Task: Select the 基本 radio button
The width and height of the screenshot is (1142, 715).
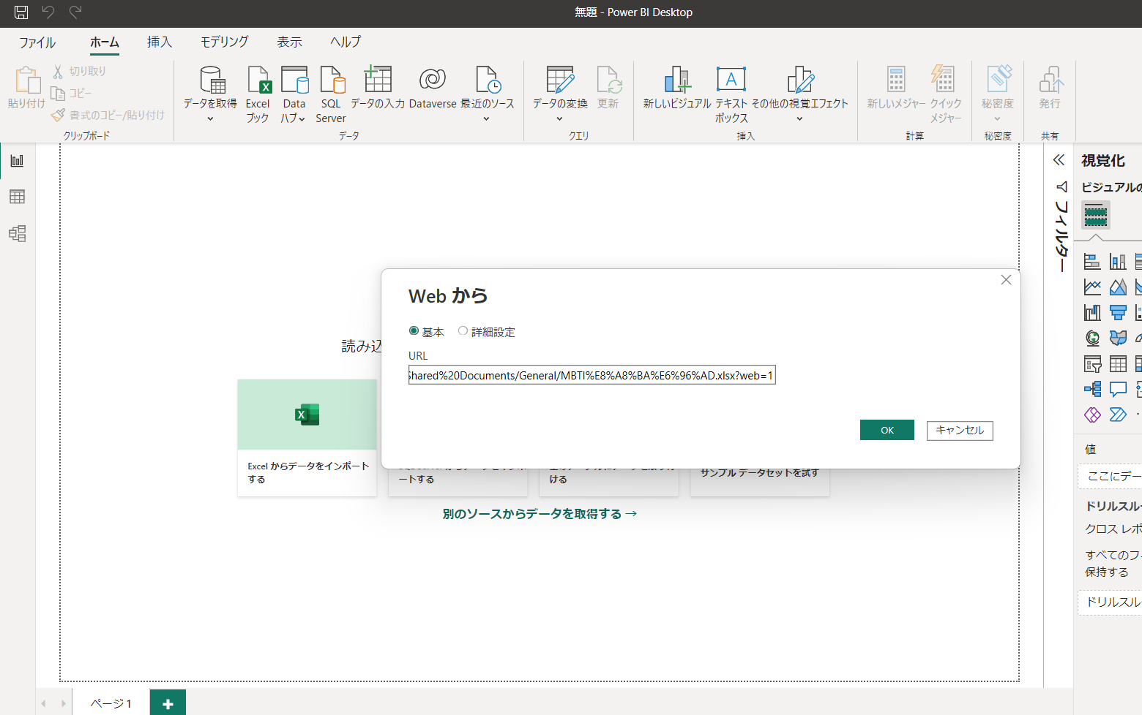Action: 414,331
